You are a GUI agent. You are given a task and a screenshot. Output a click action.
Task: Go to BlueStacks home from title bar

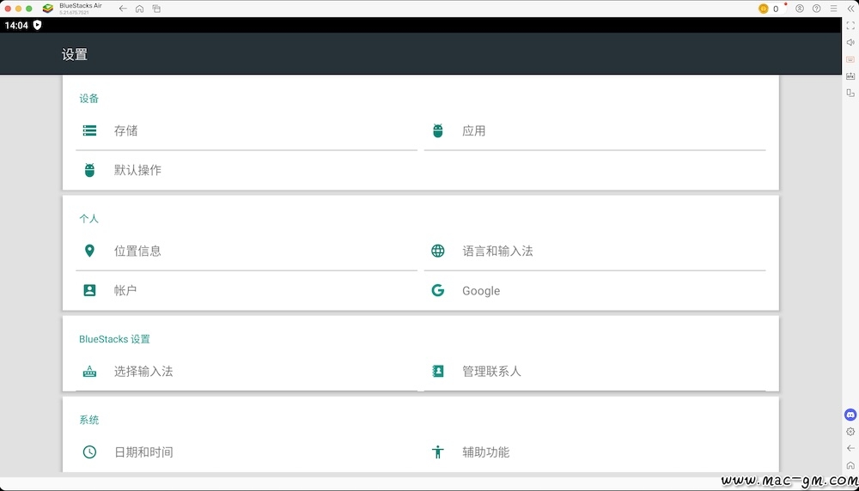140,9
